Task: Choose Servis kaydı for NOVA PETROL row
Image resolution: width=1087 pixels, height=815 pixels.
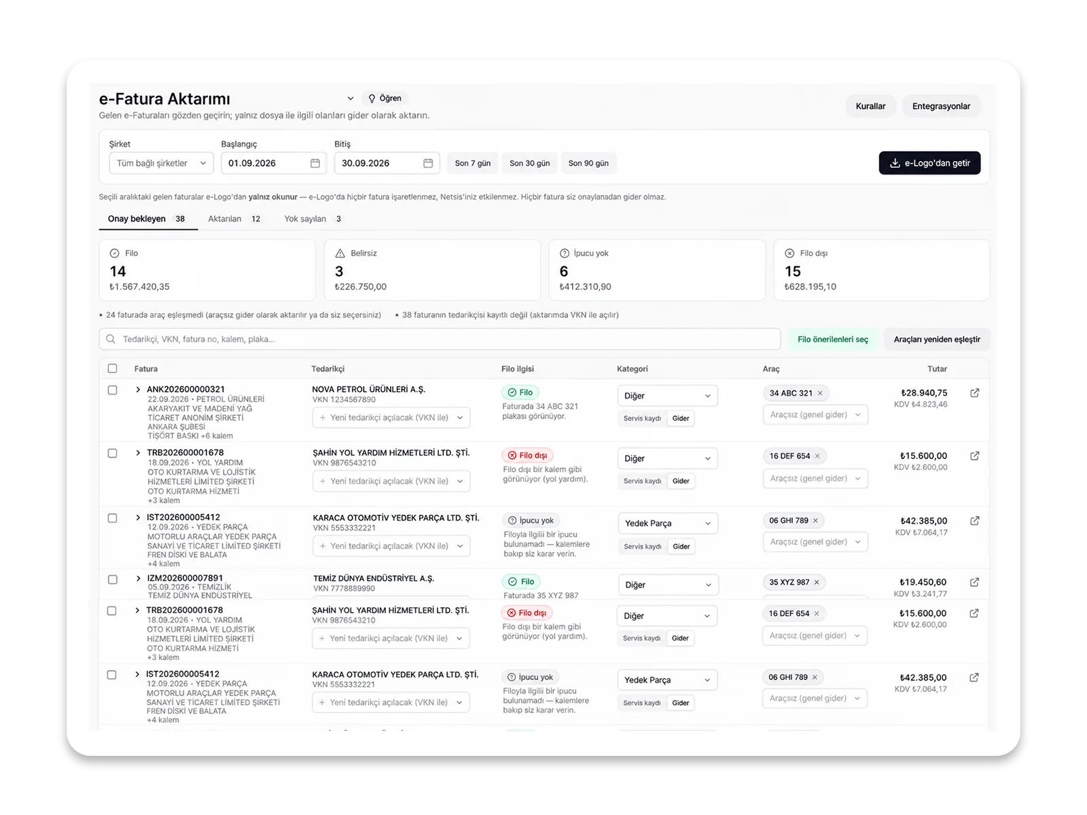Action: pyautogui.click(x=642, y=418)
